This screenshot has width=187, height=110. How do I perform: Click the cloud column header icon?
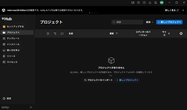coord(62,34)
